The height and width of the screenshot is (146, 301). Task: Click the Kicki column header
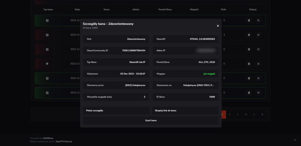click(223, 9)
